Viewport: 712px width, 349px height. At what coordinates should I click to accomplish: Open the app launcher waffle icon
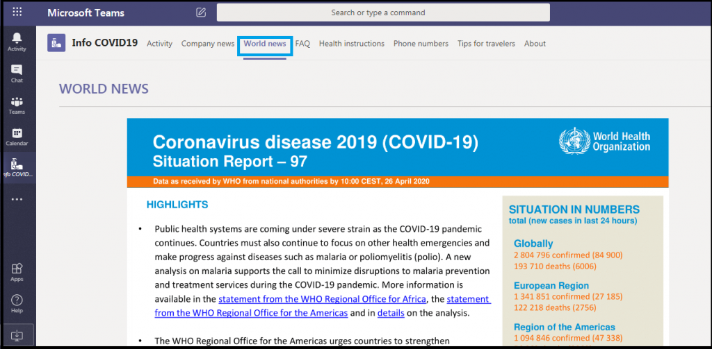tap(17, 12)
